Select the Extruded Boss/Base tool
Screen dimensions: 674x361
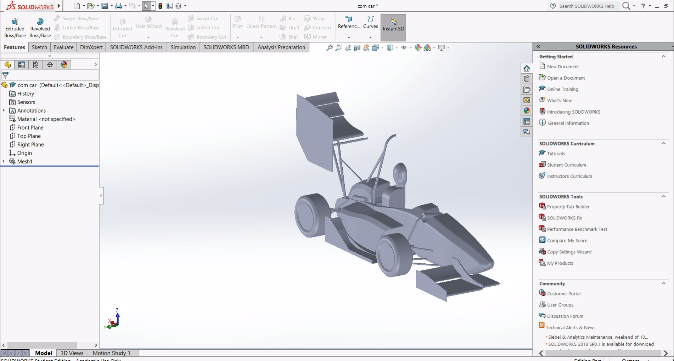[15, 28]
